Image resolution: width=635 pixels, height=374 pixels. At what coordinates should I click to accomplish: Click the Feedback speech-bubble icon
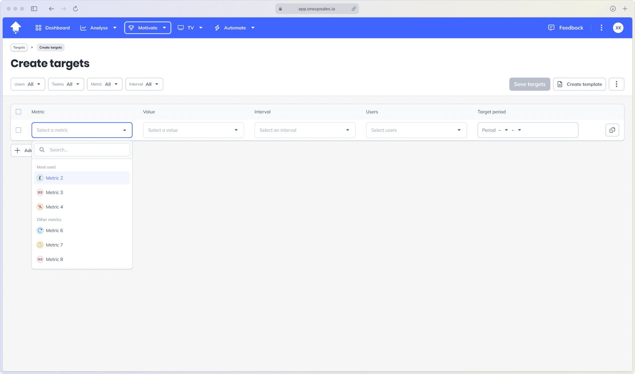click(x=551, y=28)
